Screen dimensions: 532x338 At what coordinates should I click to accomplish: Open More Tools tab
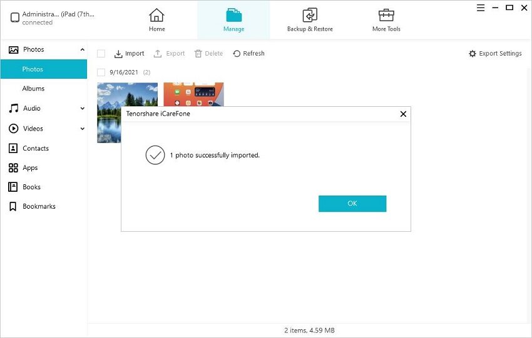pyautogui.click(x=386, y=20)
